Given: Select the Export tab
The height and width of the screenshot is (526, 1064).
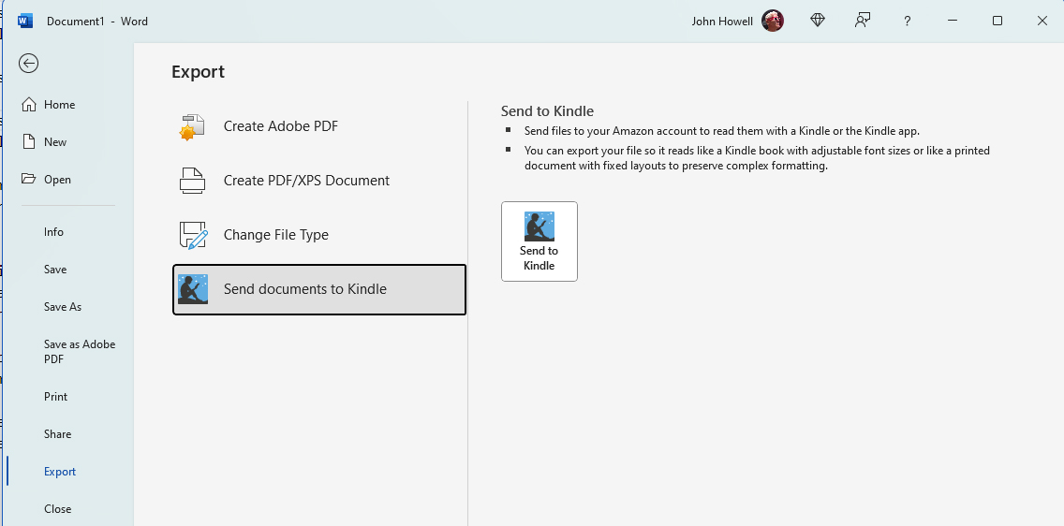Looking at the screenshot, I should tap(60, 472).
